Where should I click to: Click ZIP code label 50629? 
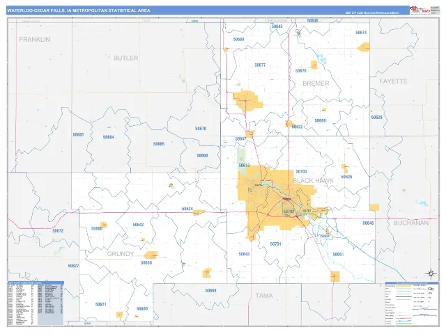point(376,118)
